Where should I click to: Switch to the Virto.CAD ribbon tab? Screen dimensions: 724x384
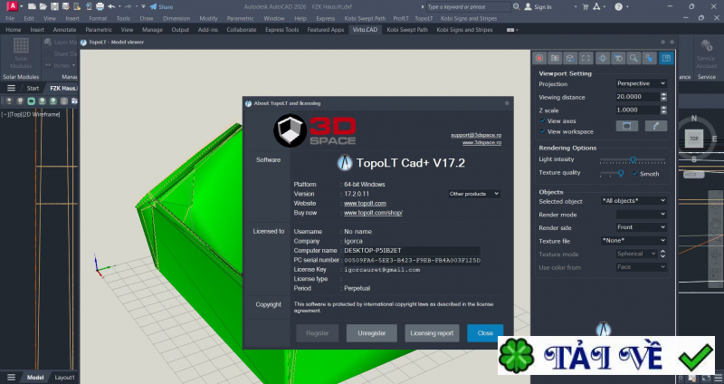click(365, 30)
